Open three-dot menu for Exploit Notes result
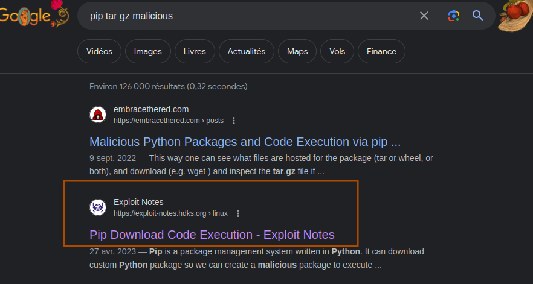533x284 pixels. [x=238, y=213]
